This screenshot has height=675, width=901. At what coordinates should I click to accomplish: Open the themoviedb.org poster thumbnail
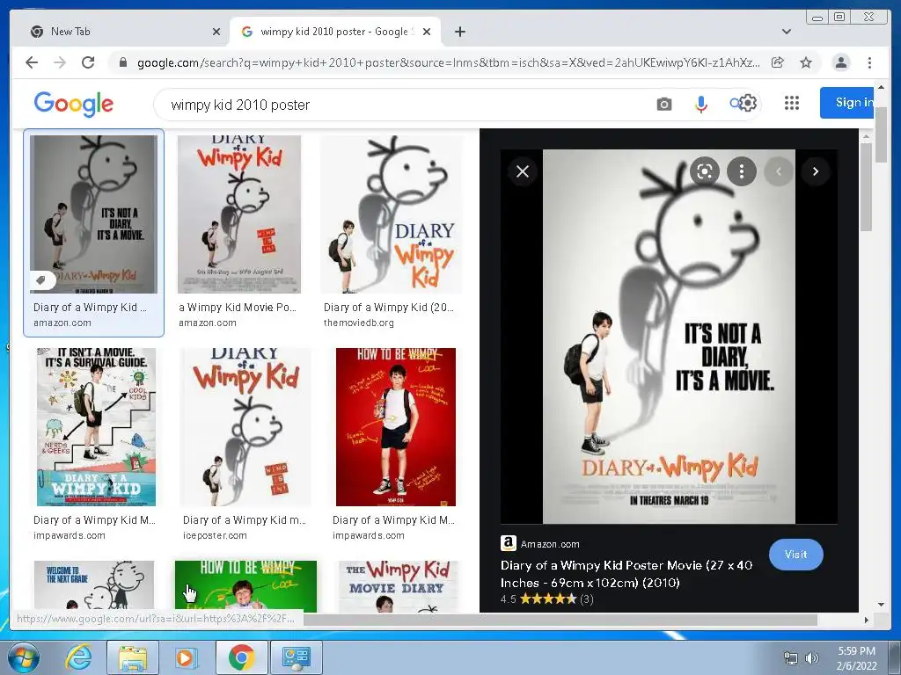(392, 214)
